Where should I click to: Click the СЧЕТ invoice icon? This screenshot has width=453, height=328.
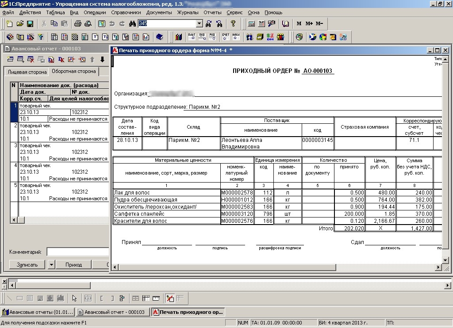(226, 37)
